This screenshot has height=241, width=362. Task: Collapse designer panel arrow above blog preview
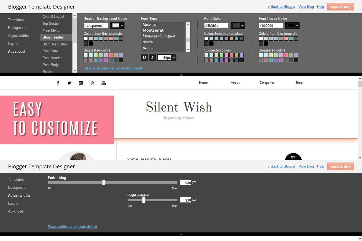pyautogui.click(x=181, y=74)
